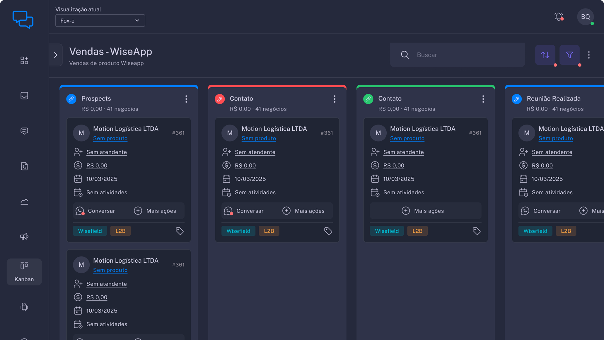Screen dimensions: 604x340
Task: Click the blue Prospects stage color icon
Action: [x=71, y=99]
